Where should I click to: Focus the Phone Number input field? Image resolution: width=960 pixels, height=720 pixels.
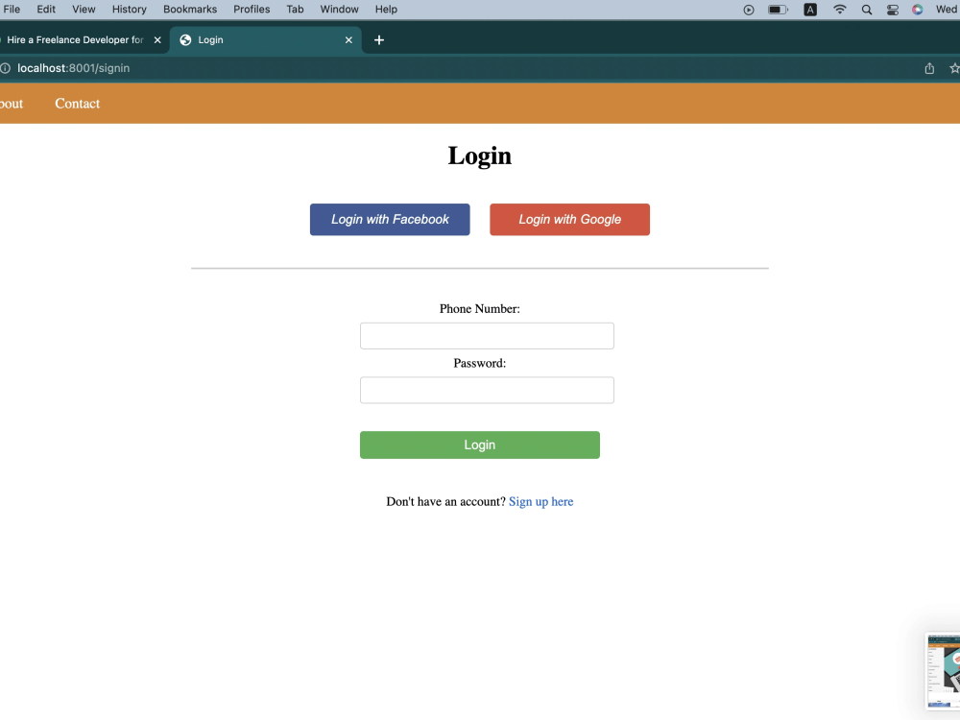coord(487,335)
